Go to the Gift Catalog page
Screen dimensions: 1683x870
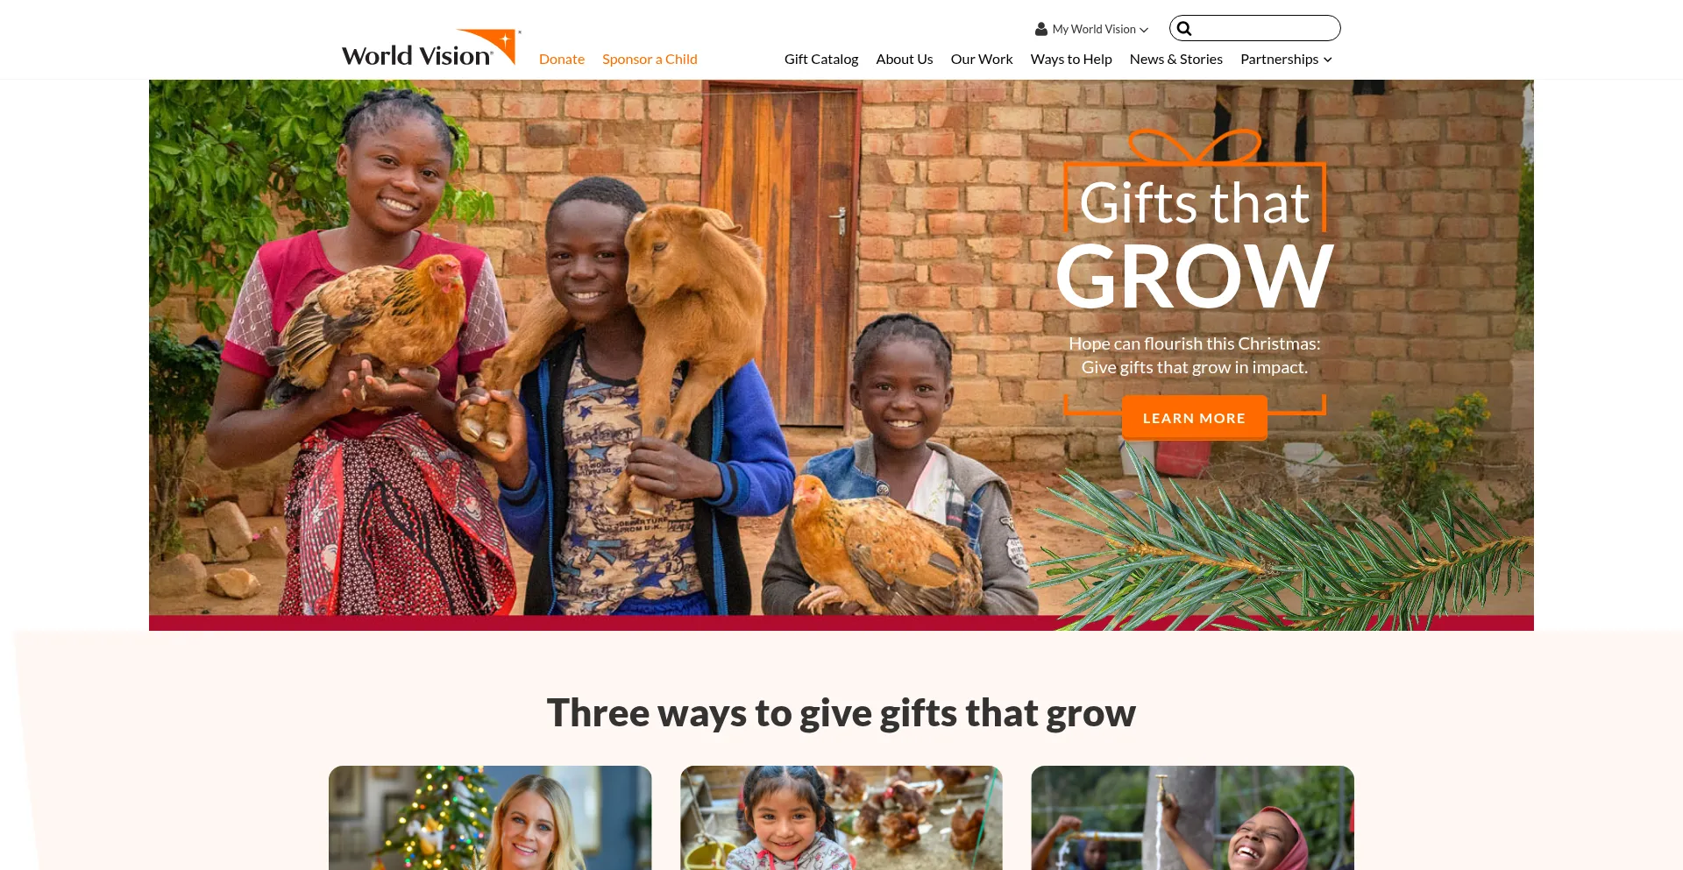[821, 59]
